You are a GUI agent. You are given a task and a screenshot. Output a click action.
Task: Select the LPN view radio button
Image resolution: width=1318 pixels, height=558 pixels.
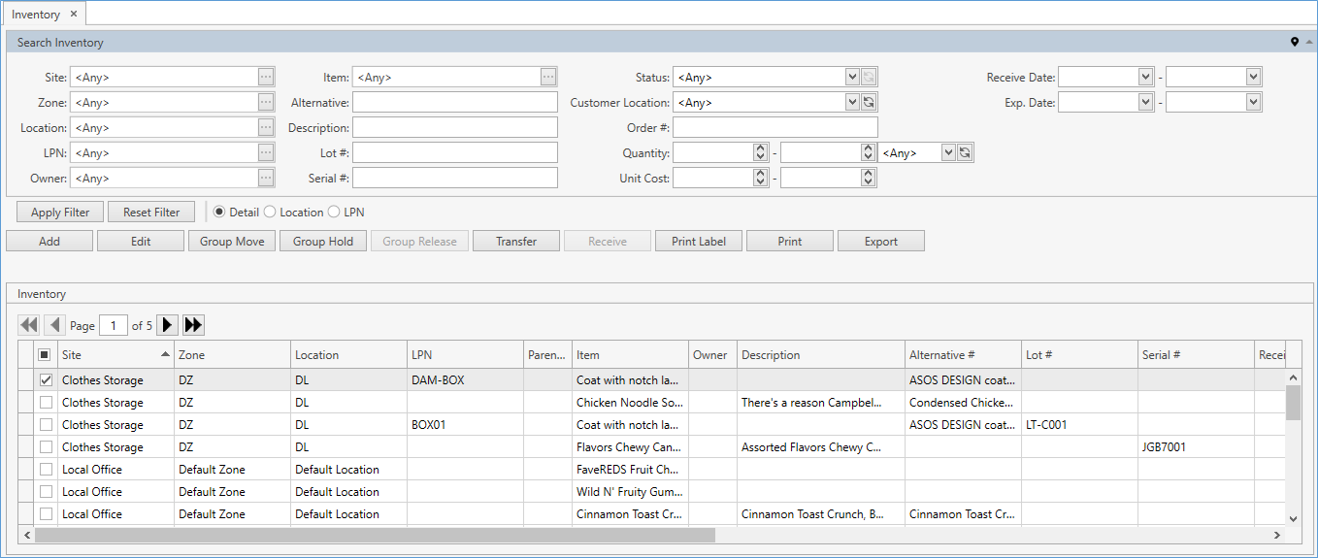(335, 212)
